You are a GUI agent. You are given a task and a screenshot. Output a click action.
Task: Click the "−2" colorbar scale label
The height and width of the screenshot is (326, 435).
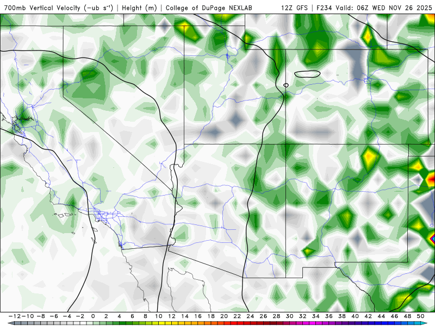(x=80, y=316)
